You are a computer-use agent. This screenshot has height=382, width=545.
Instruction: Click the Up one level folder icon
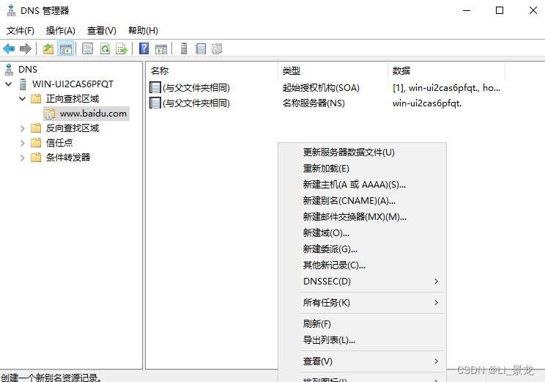coord(48,48)
